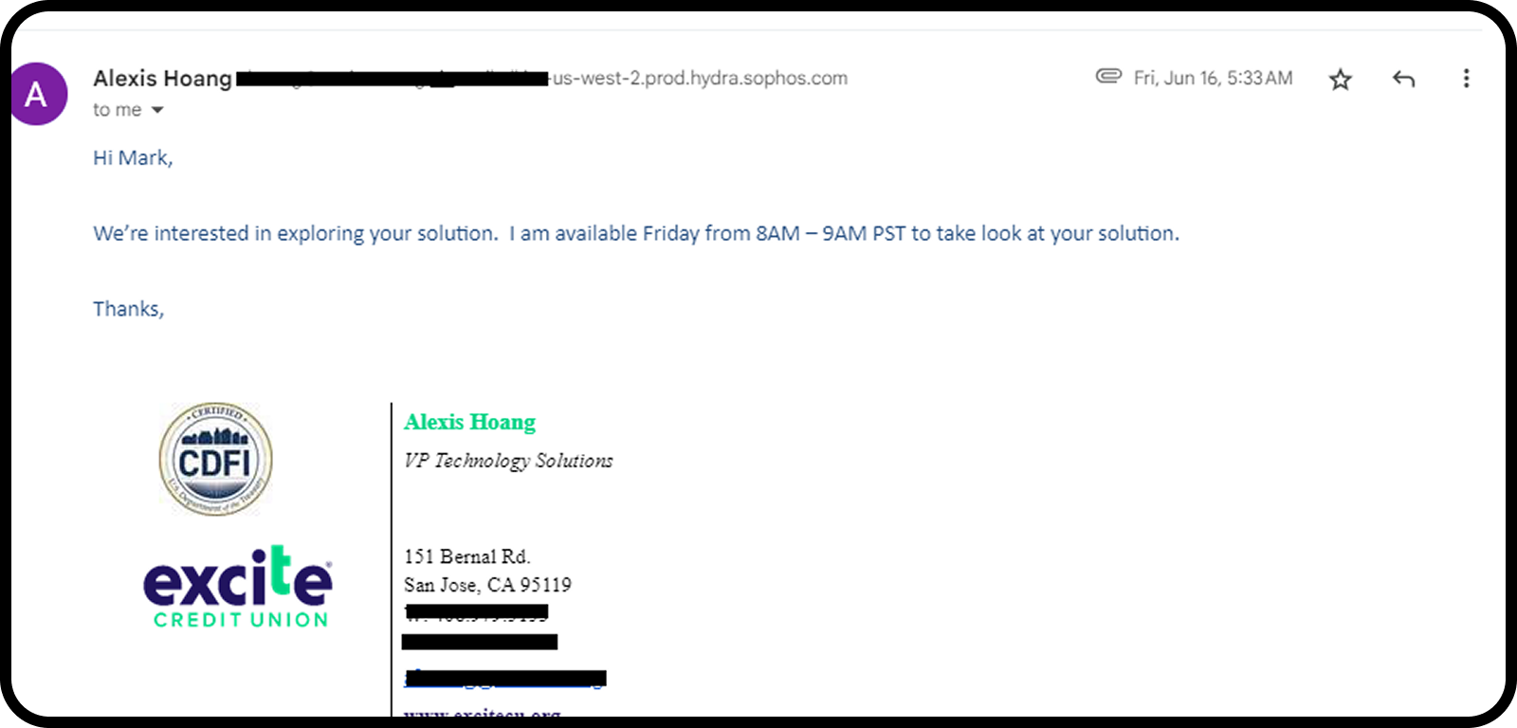Star this email from Alexis Hoang
The height and width of the screenshot is (728, 1517).
pyautogui.click(x=1340, y=79)
